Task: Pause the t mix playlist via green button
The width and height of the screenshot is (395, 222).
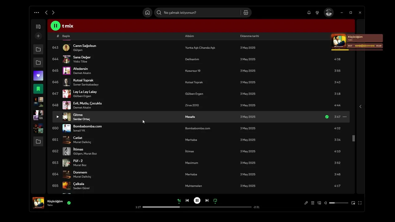Action: pyautogui.click(x=56, y=26)
